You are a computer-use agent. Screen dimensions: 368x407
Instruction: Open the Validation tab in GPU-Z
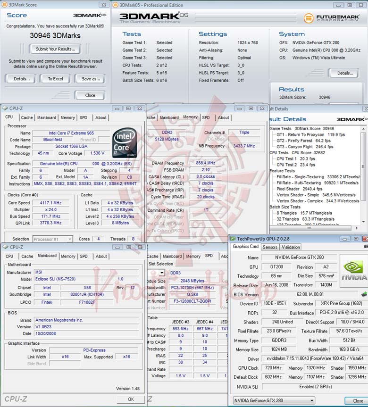[291, 247]
